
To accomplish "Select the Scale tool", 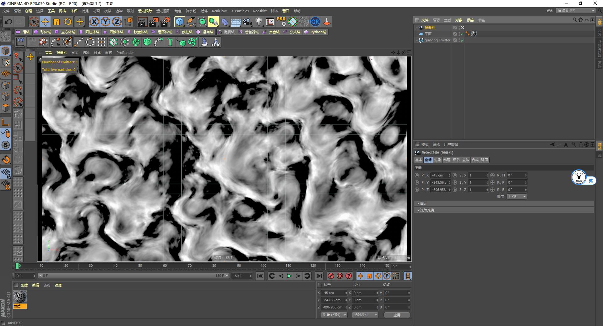I will coord(57,22).
